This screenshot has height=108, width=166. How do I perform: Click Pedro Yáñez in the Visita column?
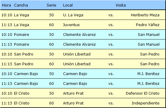[148, 25]
